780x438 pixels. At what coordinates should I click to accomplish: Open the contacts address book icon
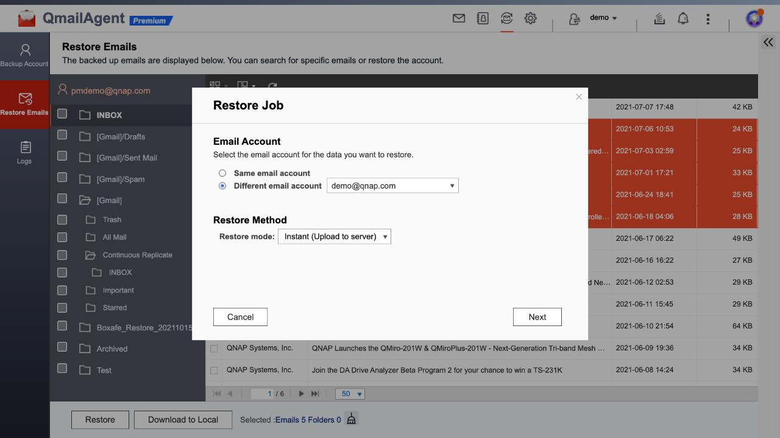coord(483,19)
